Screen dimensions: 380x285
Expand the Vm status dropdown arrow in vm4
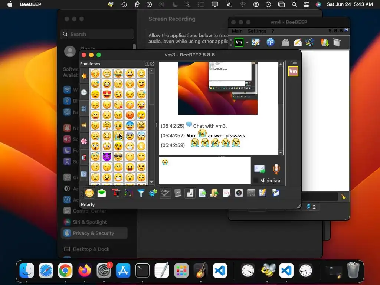coord(247,42)
